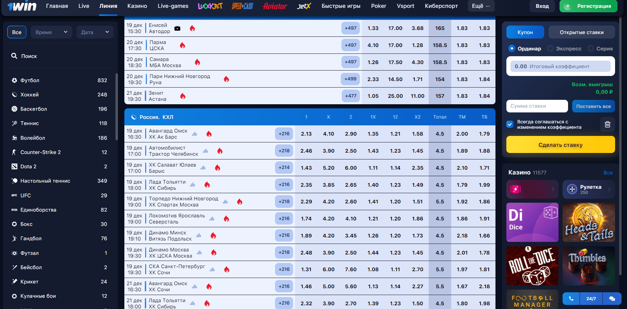
Task: Open the Казино menu item
Action: (137, 6)
